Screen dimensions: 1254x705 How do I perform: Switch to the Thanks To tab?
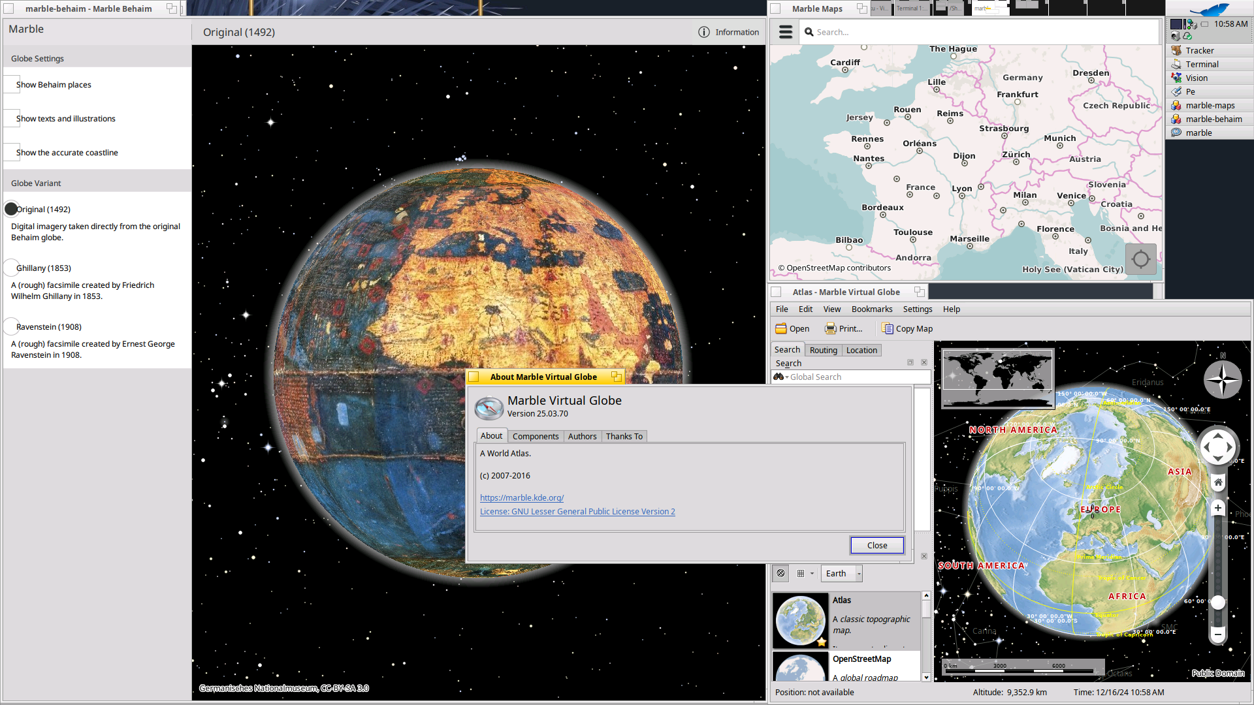coord(624,436)
